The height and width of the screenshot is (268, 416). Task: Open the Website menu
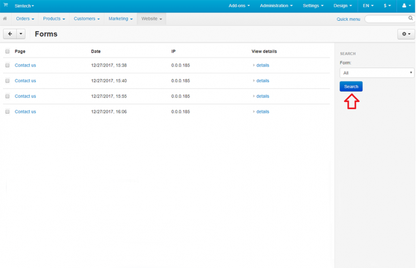point(152,18)
